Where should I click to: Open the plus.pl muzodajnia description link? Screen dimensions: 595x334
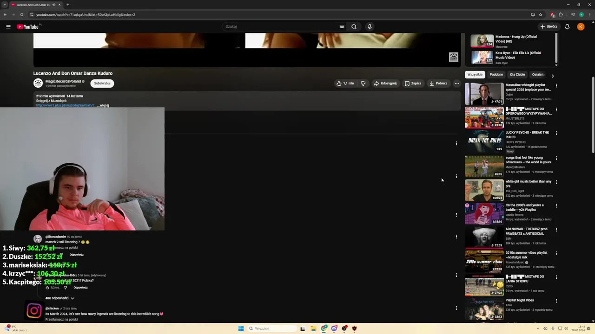coord(66,105)
